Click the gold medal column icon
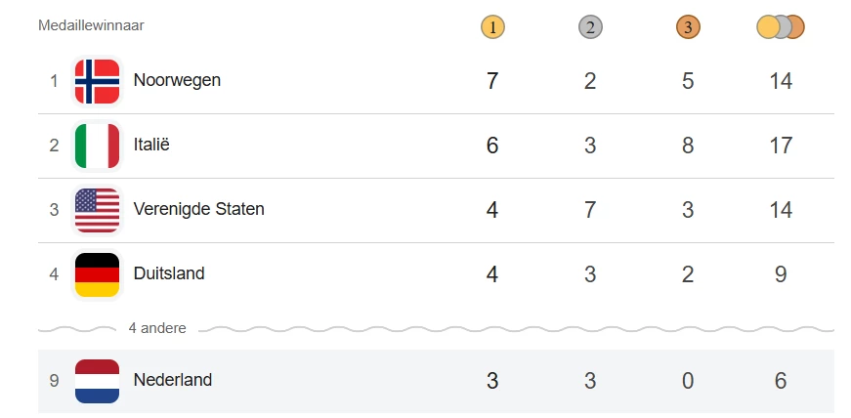 492,27
